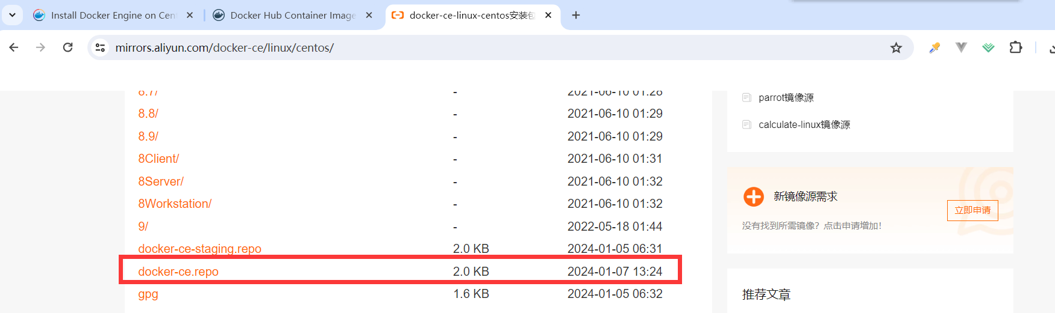Open the parrot镜像源 link
This screenshot has width=1055, height=313.
pos(786,97)
